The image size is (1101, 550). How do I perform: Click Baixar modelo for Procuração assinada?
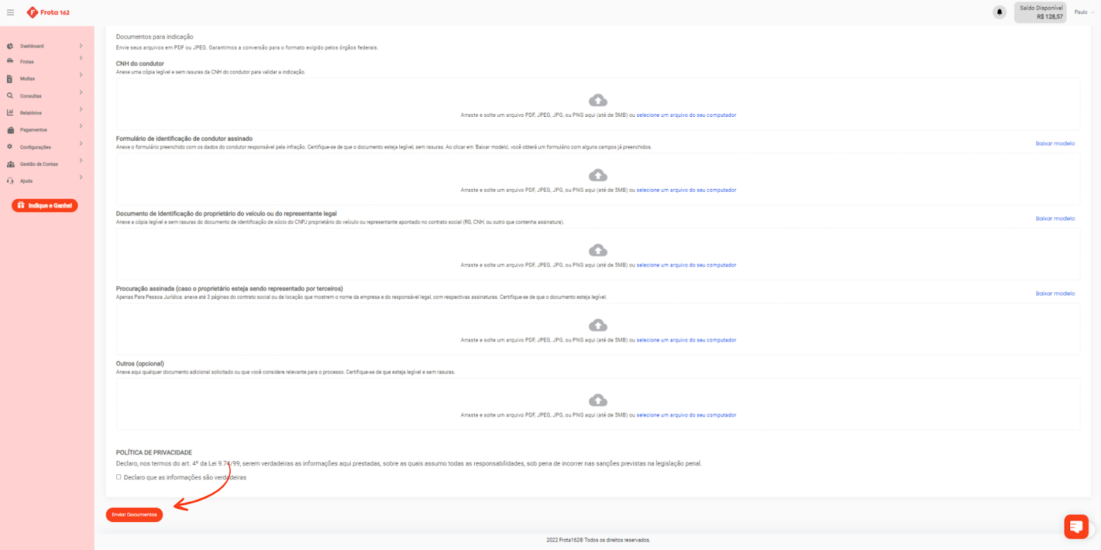pyautogui.click(x=1055, y=294)
